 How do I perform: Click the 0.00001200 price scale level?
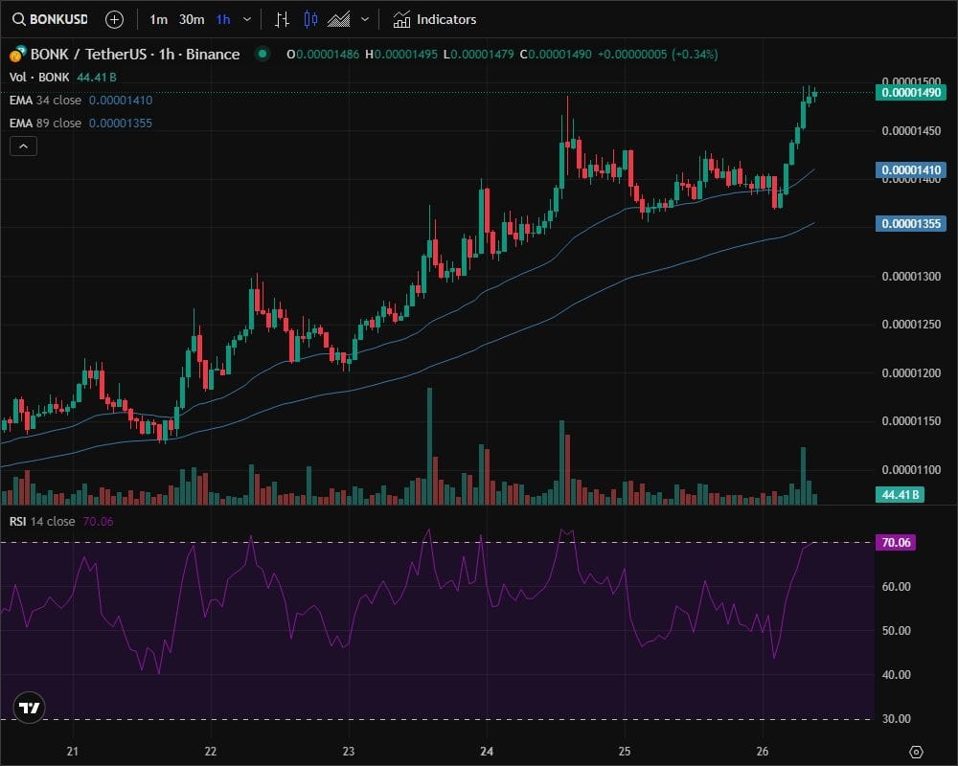(911, 373)
